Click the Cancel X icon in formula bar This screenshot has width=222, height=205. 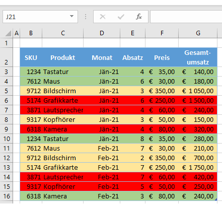point(103,17)
